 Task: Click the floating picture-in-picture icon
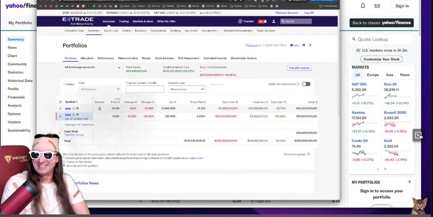coord(418,135)
